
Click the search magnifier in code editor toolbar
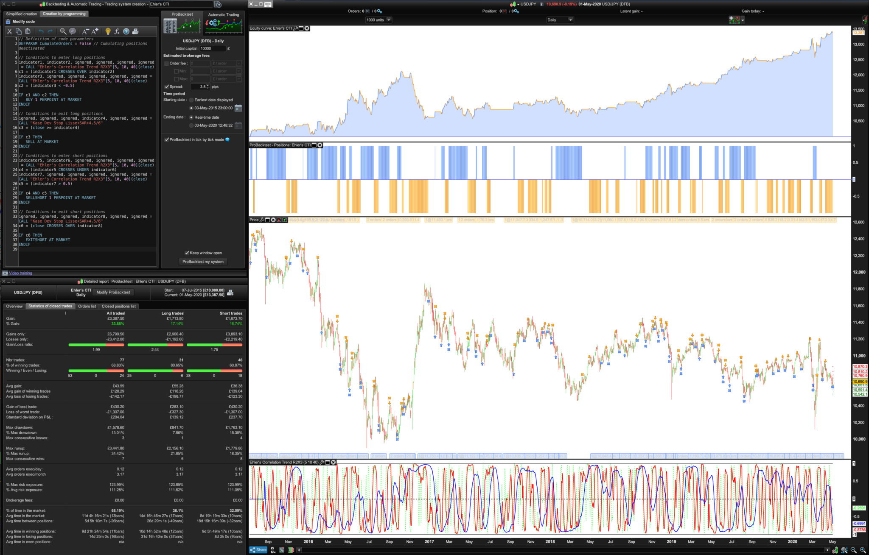(x=63, y=31)
